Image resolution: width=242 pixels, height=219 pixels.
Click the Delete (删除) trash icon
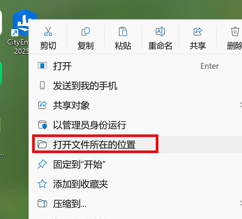[235, 31]
